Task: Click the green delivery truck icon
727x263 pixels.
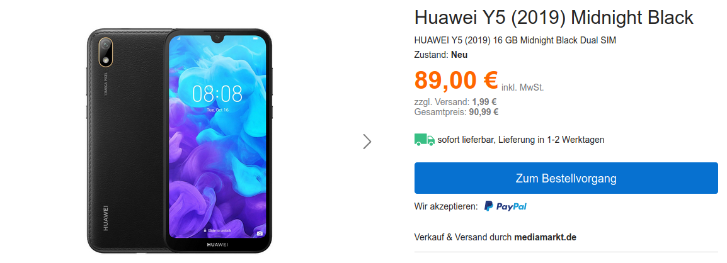Action: click(x=424, y=140)
